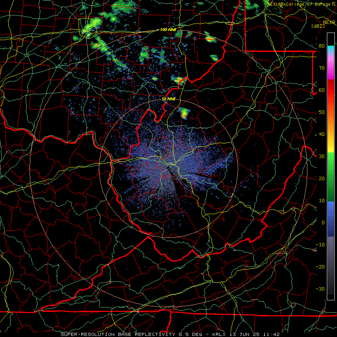This screenshot has height=337, width=337.
Task: Click the blue band of the reflectivity color bar
Action: click(331, 219)
